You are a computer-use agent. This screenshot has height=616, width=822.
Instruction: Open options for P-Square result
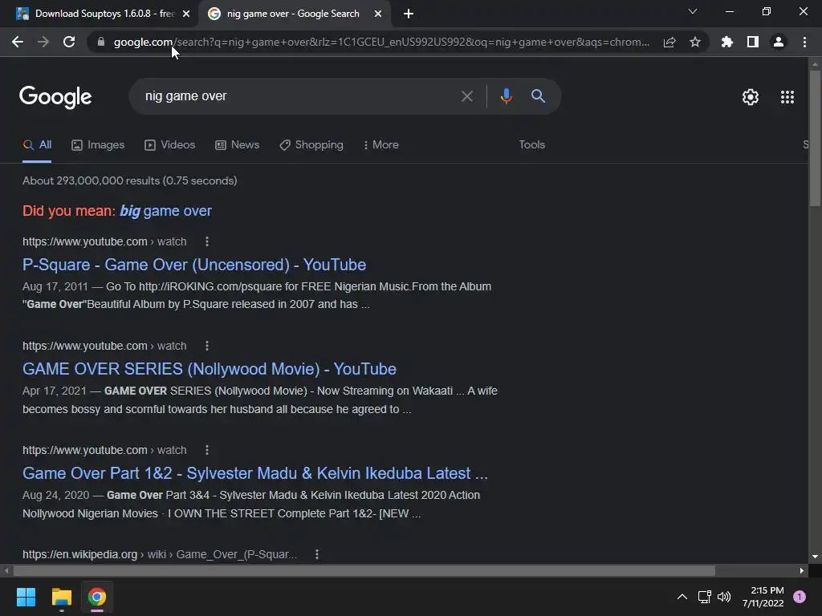[x=207, y=241]
